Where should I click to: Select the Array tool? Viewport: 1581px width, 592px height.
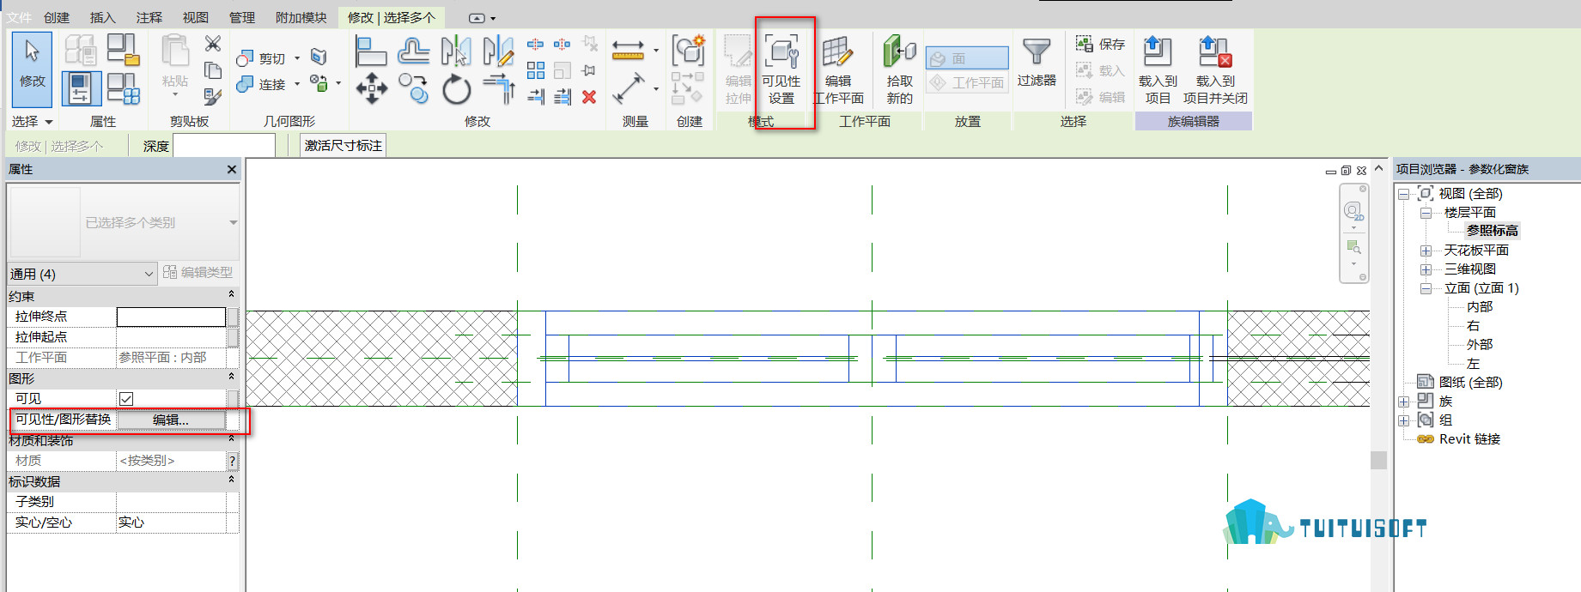[536, 69]
